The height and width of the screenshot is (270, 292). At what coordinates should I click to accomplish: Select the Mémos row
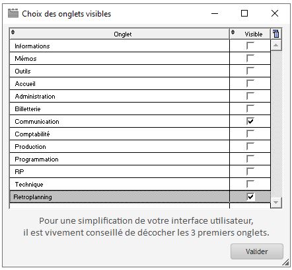pyautogui.click(x=140, y=58)
